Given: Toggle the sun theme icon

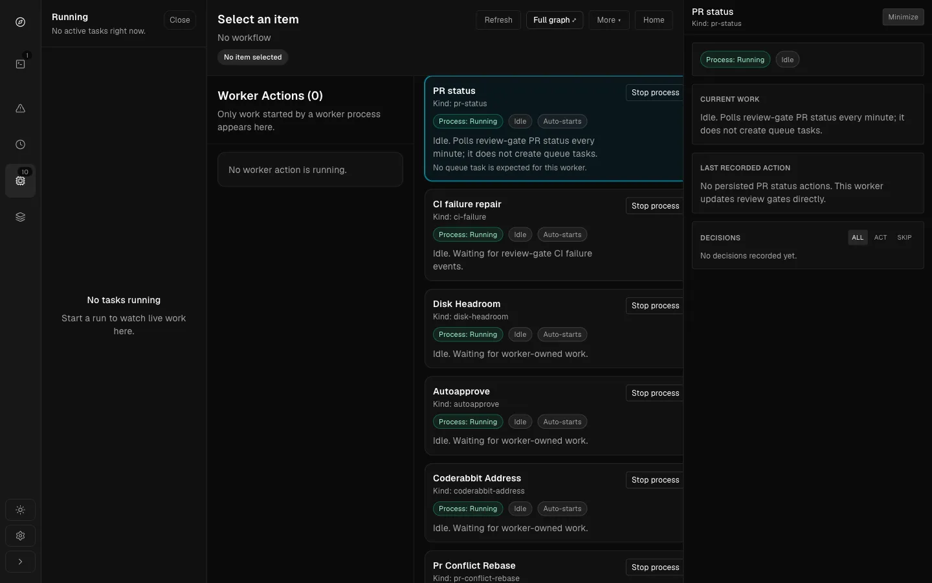Looking at the screenshot, I should [20, 510].
